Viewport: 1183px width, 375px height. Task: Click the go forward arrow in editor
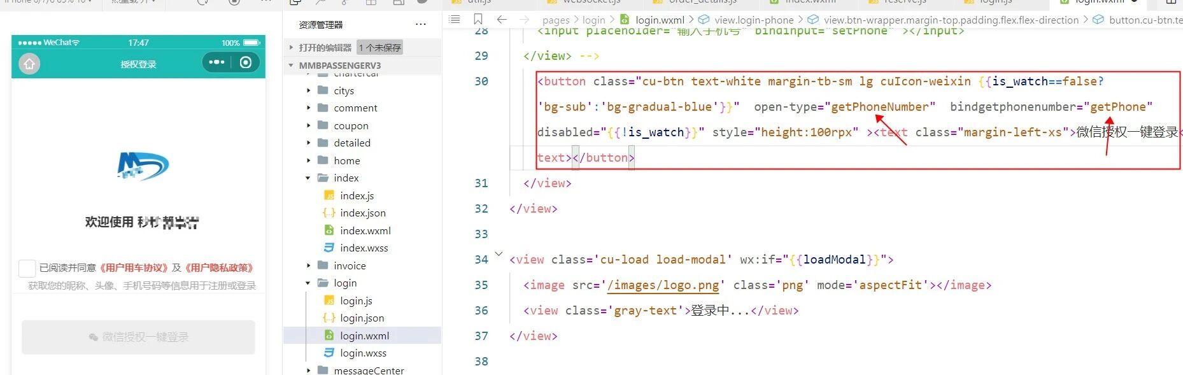(x=524, y=19)
